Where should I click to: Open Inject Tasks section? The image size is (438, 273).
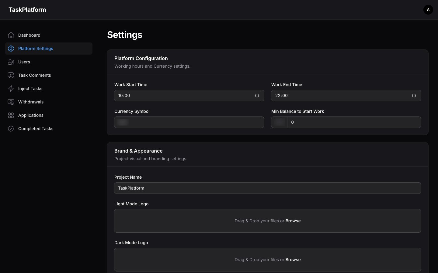[x=49, y=89]
